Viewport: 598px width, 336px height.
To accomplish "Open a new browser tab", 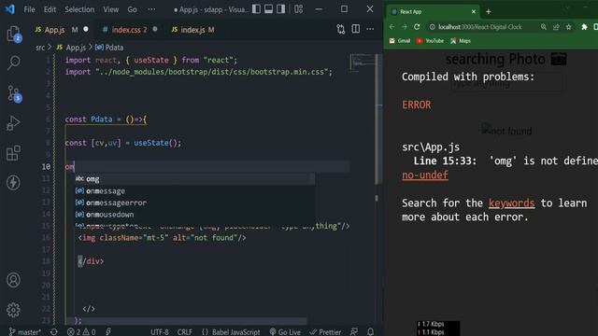I will pyautogui.click(x=488, y=12).
